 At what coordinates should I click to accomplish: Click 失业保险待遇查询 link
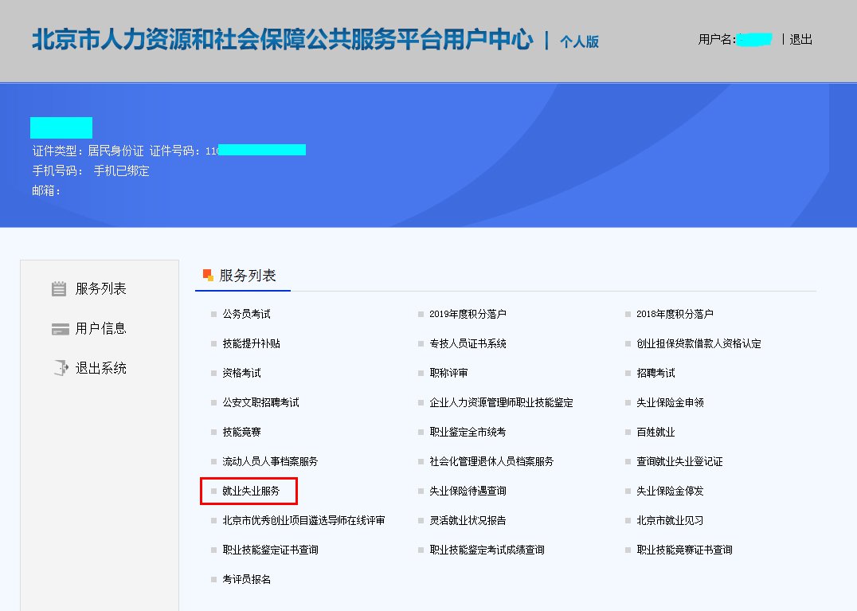point(468,492)
